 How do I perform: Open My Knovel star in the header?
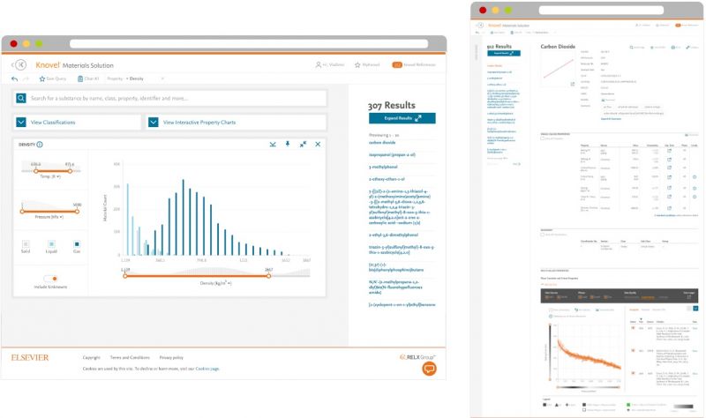(x=357, y=64)
